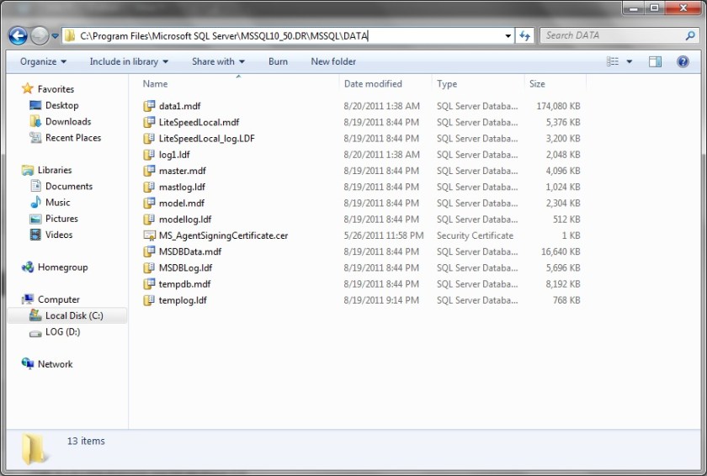Click the Burn toolbar button
Screen dimensions: 707x476
278,61
